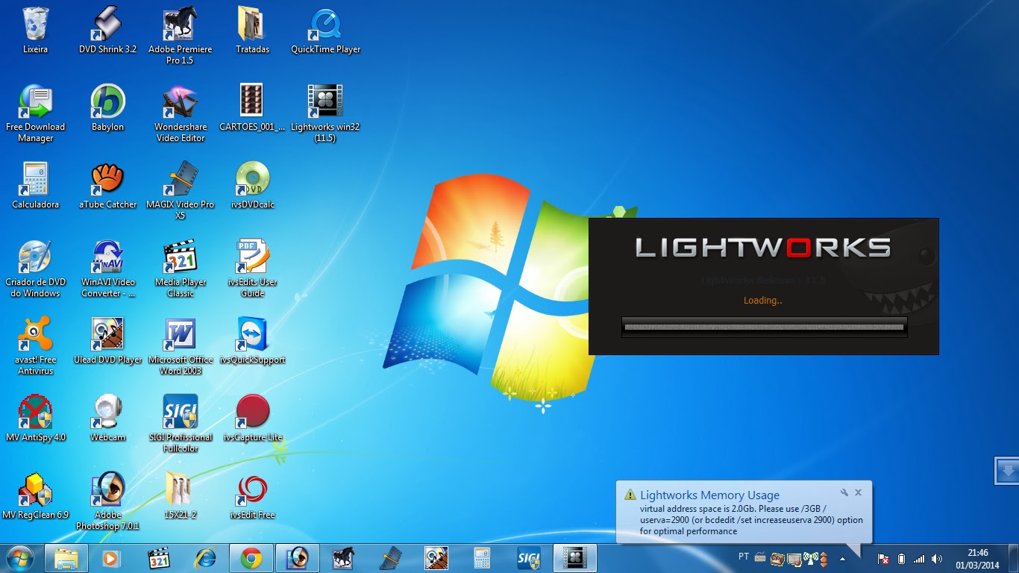Screen dimensions: 1019x573
Task: Open Windows Explorer from the taskbar
Action: (66, 558)
